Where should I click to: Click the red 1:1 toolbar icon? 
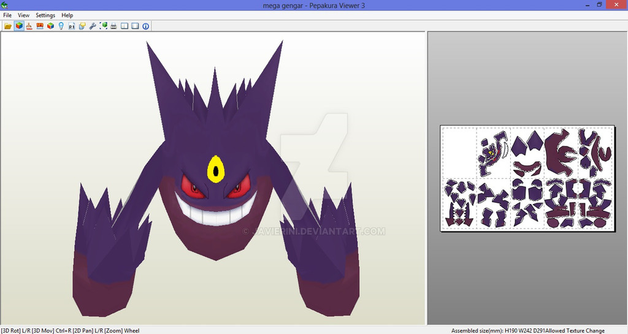(40, 26)
